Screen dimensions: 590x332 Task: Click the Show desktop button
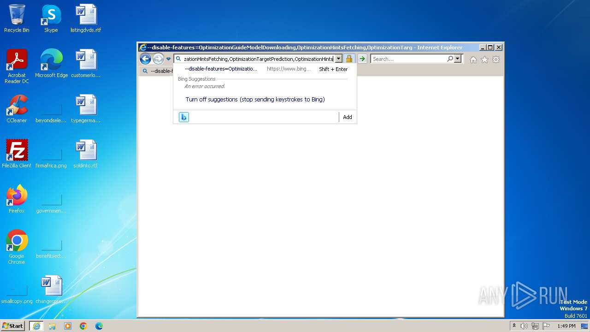tap(585, 326)
